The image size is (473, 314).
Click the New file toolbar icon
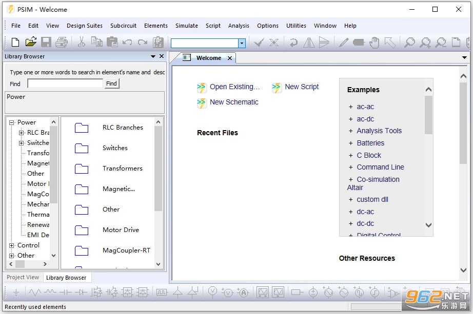click(x=15, y=42)
